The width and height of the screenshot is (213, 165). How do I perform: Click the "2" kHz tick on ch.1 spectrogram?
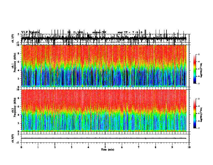click(x=19, y=79)
